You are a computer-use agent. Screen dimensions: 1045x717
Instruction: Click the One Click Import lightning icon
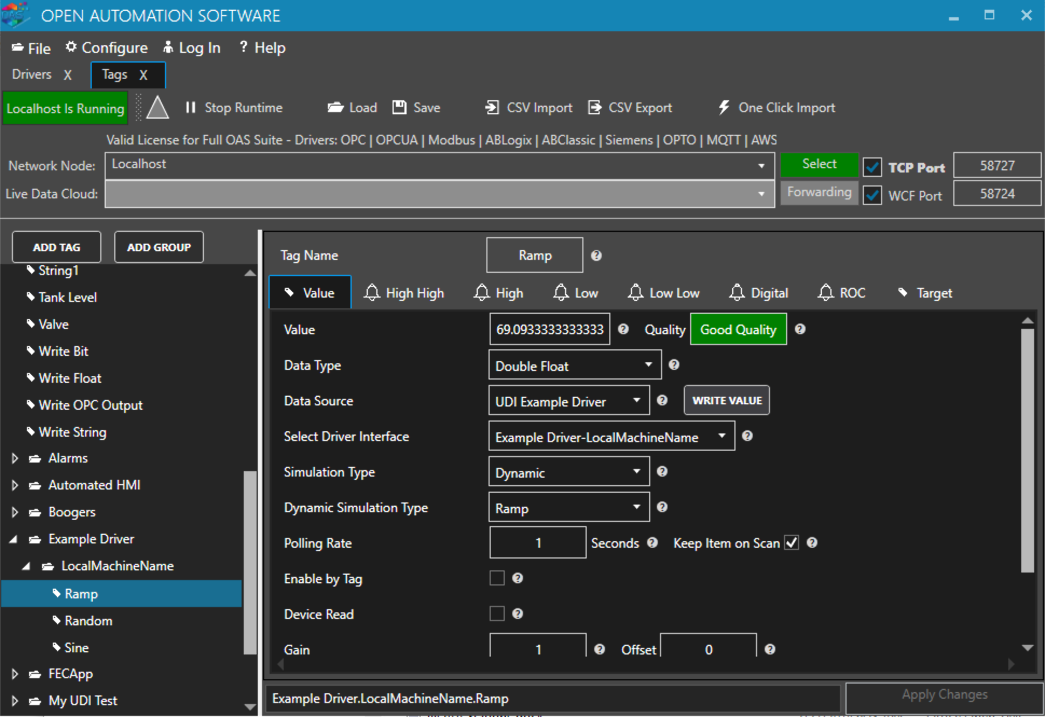[724, 108]
